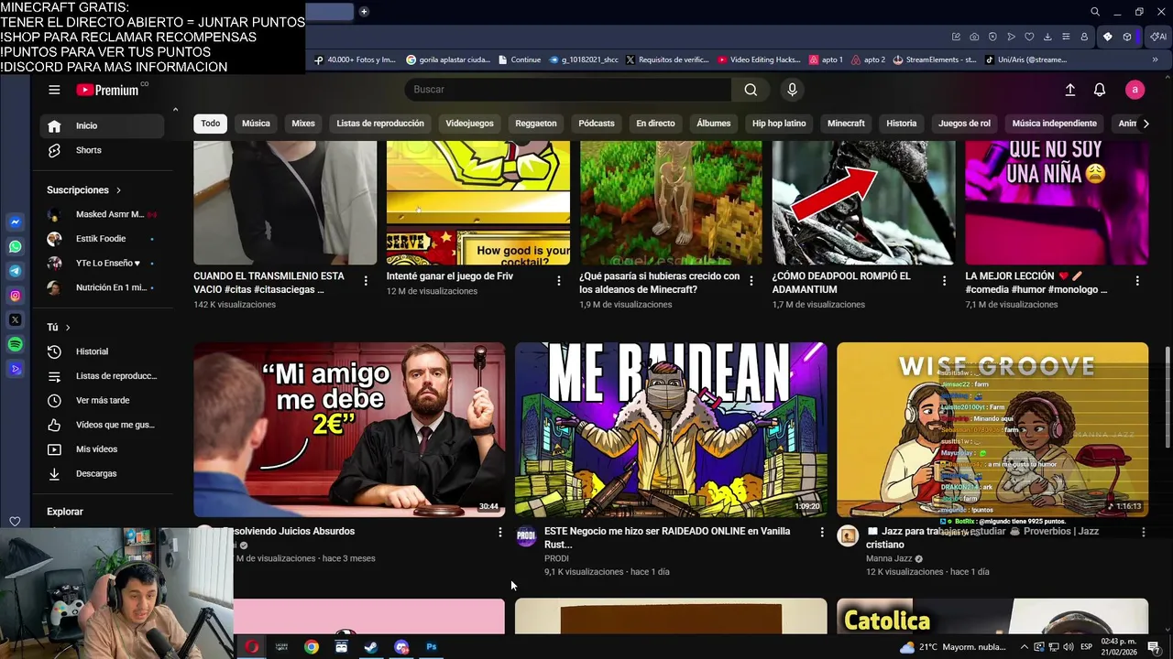This screenshot has width=1173, height=659.
Task: Open browser tab search magnifier
Action: pyautogui.click(x=1094, y=12)
